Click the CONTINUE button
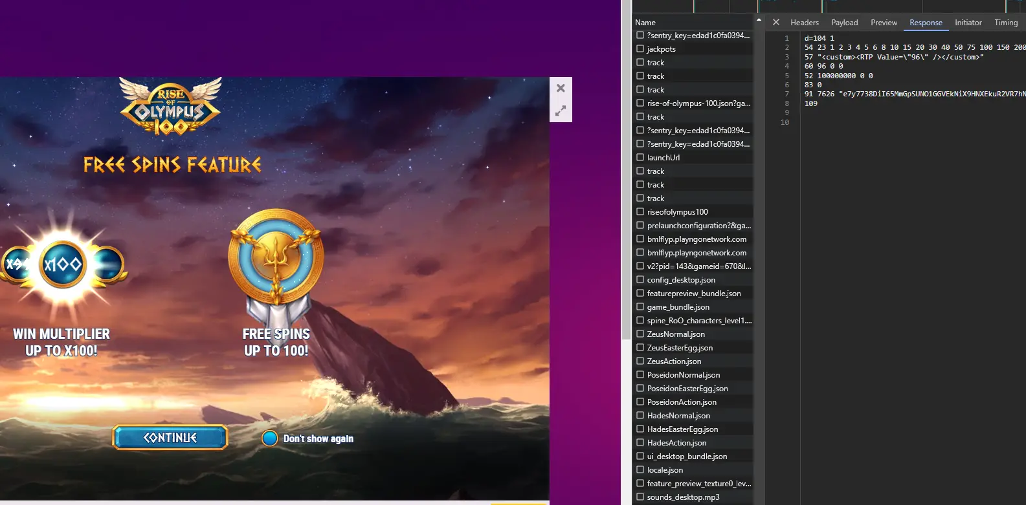The image size is (1026, 505). [170, 438]
